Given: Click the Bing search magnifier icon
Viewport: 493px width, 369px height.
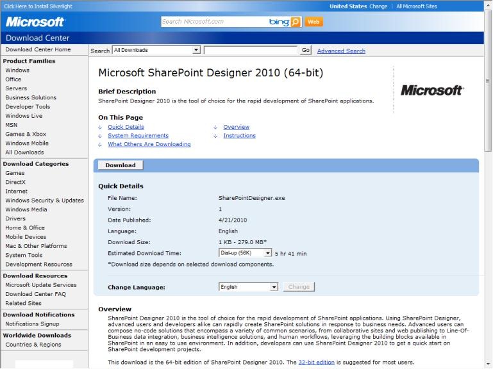Looking at the screenshot, I should click(x=296, y=22).
